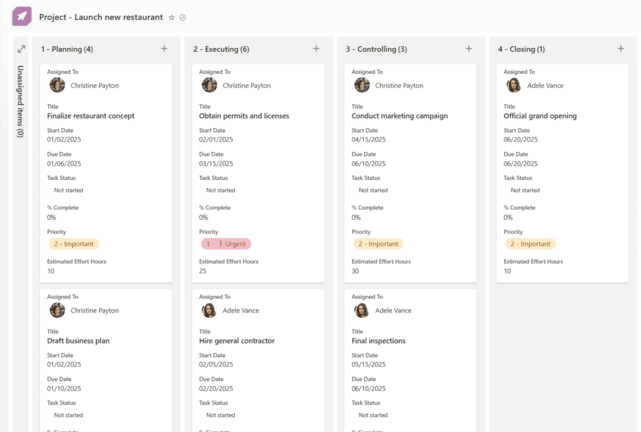Click effort hours 25 on Obtain permits card
This screenshot has height=432, width=641.
coord(203,271)
